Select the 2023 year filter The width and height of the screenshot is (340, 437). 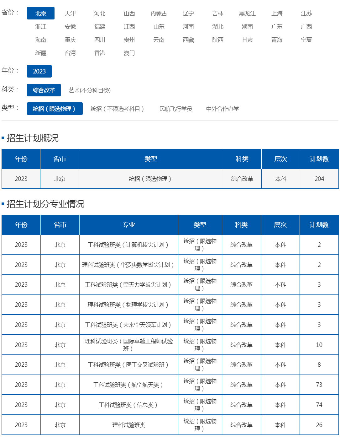(x=39, y=71)
